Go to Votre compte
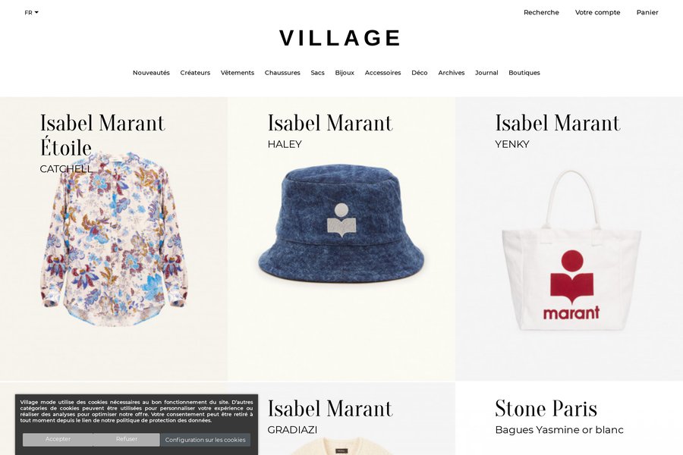Screen dimensions: 683x455 pos(597,12)
